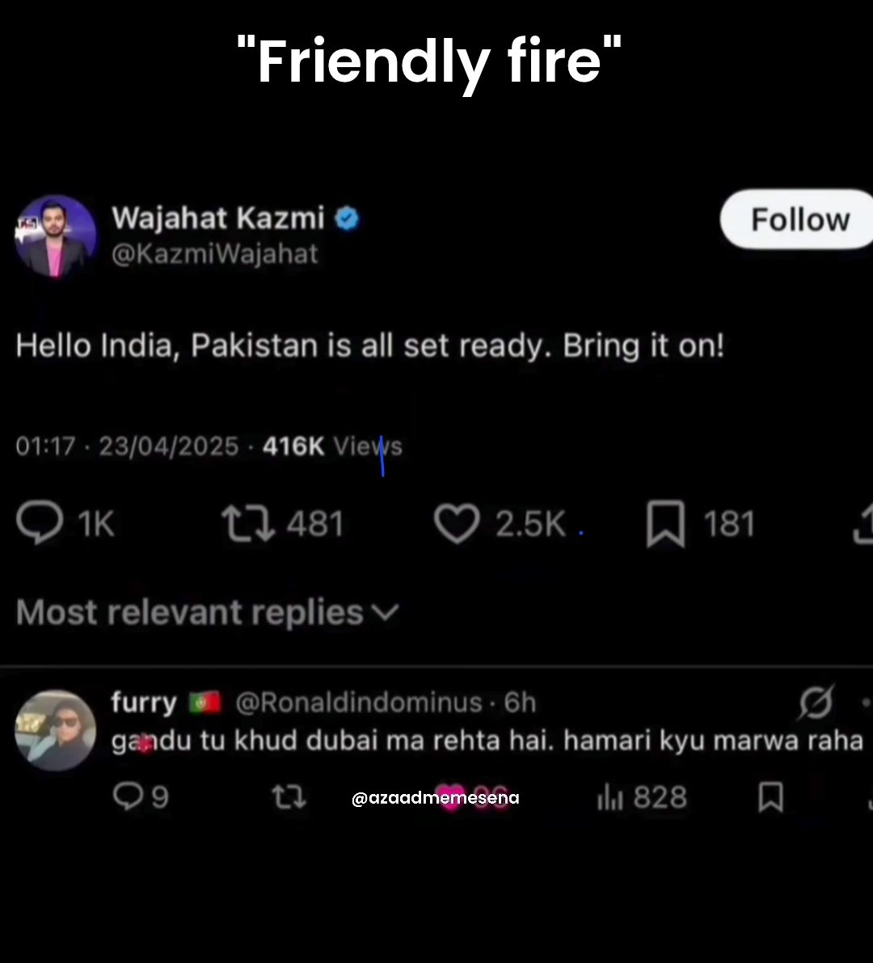The image size is (873, 963).
Task: Click the tweet timestamp 01:17 · 23/04/2025
Action: pos(127,446)
